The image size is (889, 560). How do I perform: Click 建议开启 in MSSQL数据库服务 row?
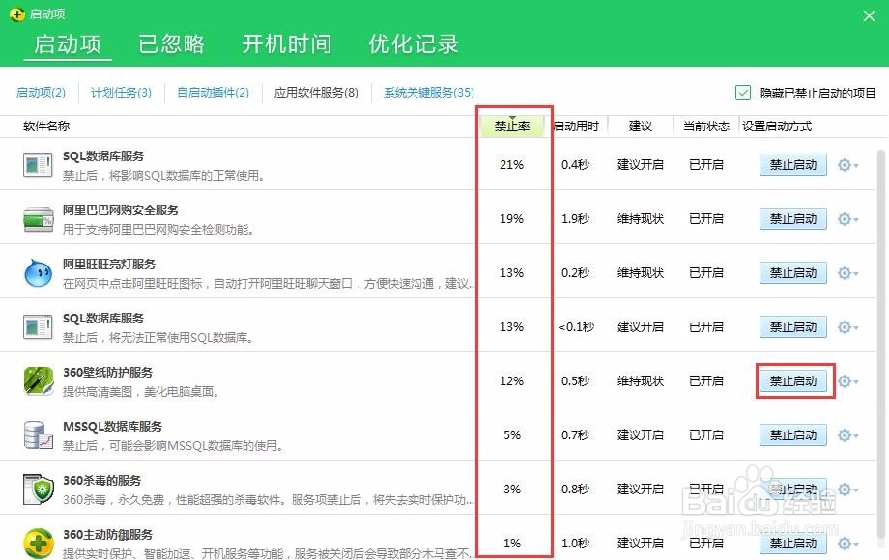tap(640, 435)
